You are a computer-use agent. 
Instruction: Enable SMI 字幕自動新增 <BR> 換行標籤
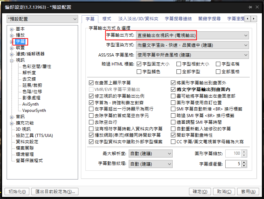173,109
